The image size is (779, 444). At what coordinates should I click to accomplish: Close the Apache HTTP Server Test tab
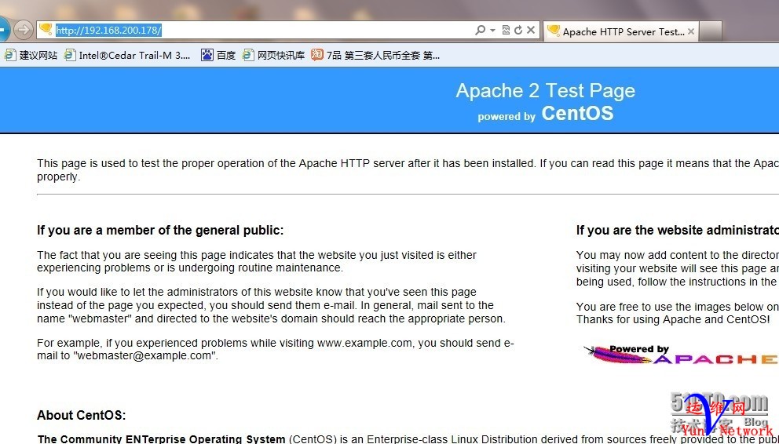[x=690, y=31]
